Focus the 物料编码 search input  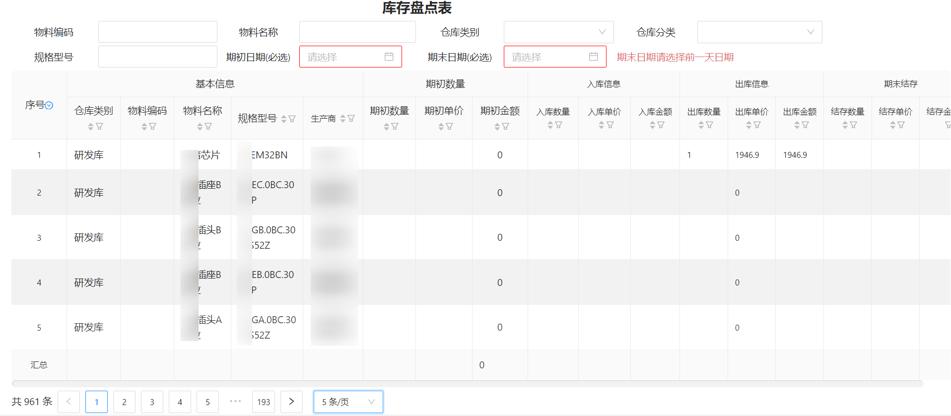158,32
